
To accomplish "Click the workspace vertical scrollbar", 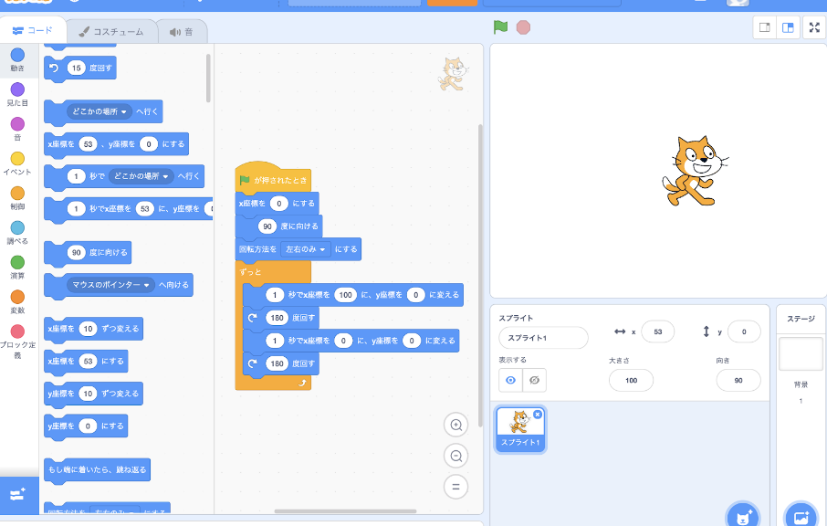I will pos(480,276).
